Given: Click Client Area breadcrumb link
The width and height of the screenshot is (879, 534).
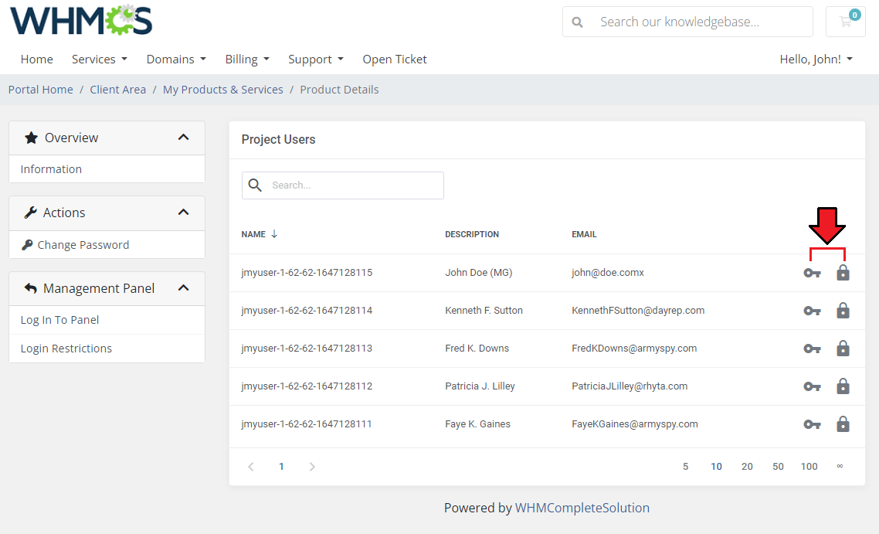Looking at the screenshot, I should coord(117,90).
